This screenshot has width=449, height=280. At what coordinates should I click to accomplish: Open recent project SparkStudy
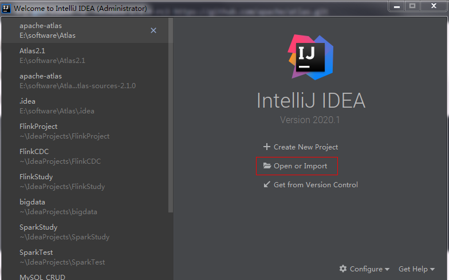tap(85, 232)
